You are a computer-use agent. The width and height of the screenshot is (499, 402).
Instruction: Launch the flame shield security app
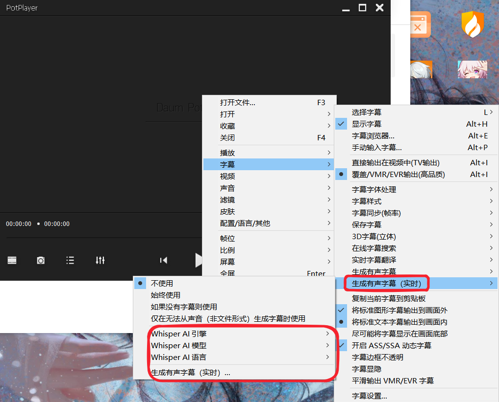(x=472, y=24)
